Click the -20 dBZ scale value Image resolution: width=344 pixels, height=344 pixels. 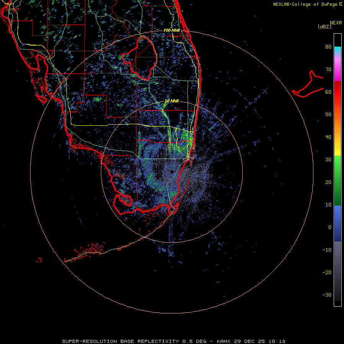click(327, 273)
